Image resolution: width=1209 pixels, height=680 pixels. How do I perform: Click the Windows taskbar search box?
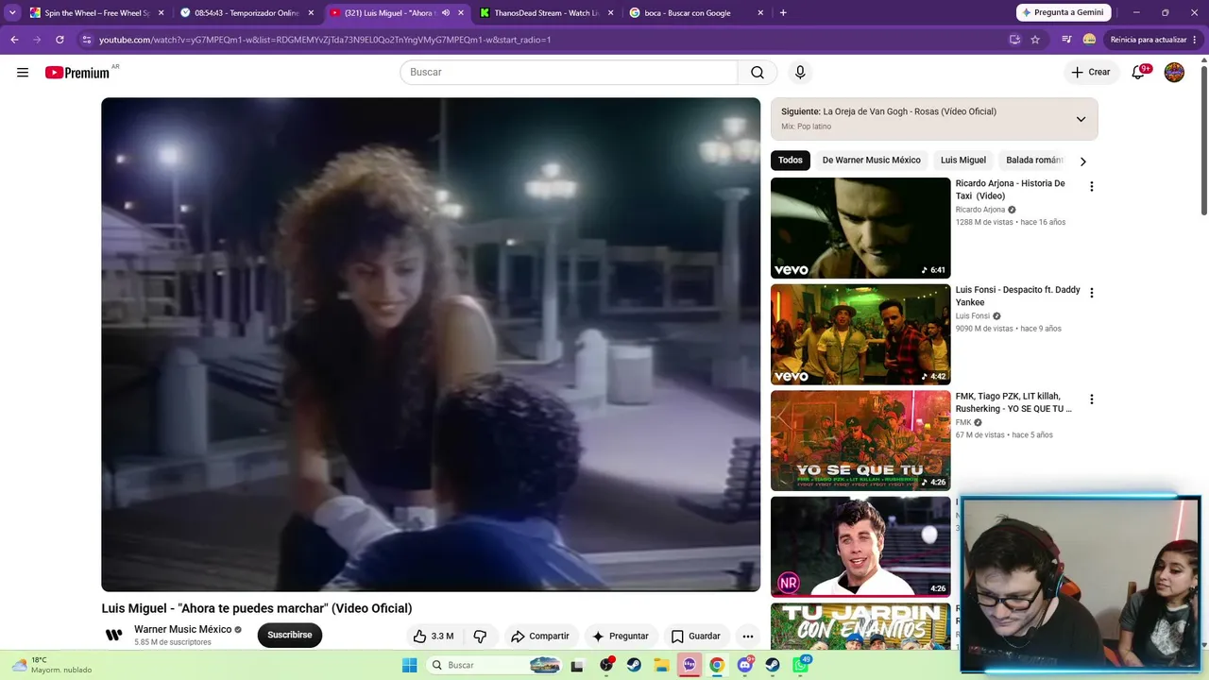(x=494, y=665)
